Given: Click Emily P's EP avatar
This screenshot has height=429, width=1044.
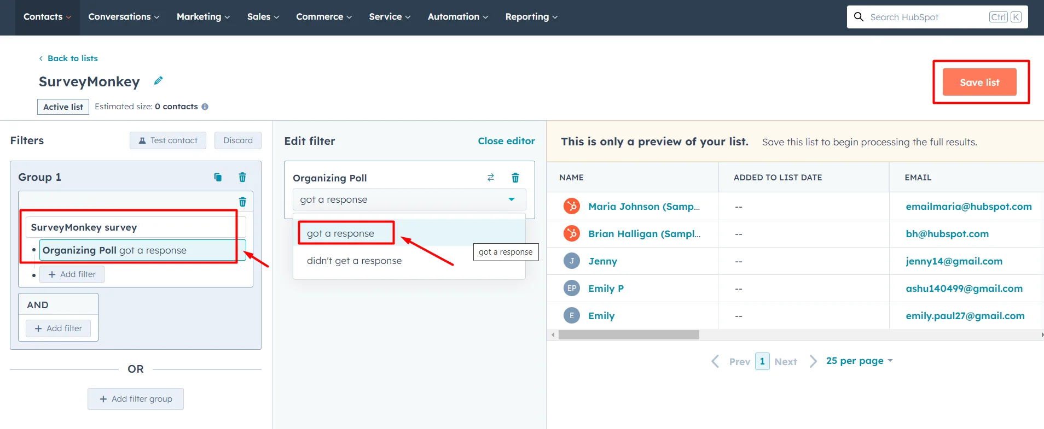Looking at the screenshot, I should (x=572, y=288).
